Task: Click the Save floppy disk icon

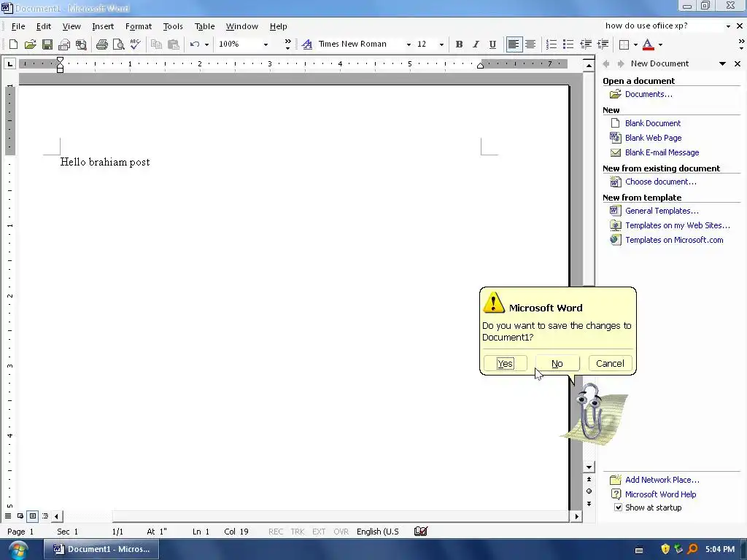Action: (47, 44)
